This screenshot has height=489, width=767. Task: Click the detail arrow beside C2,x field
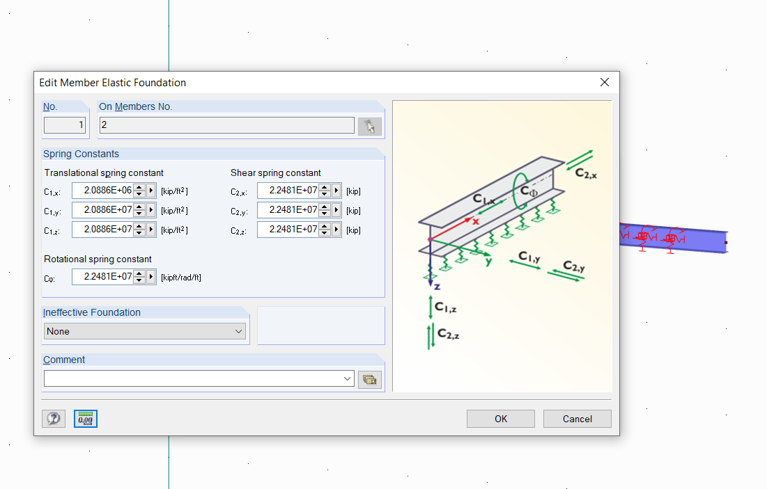coord(336,190)
